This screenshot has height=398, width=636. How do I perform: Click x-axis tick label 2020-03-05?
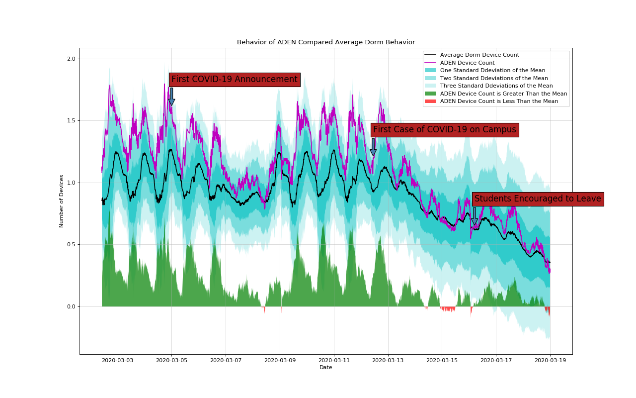[172, 360]
